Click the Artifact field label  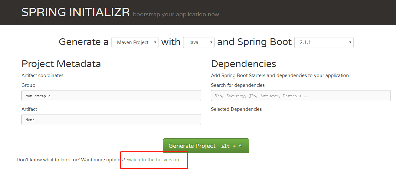[29, 109]
